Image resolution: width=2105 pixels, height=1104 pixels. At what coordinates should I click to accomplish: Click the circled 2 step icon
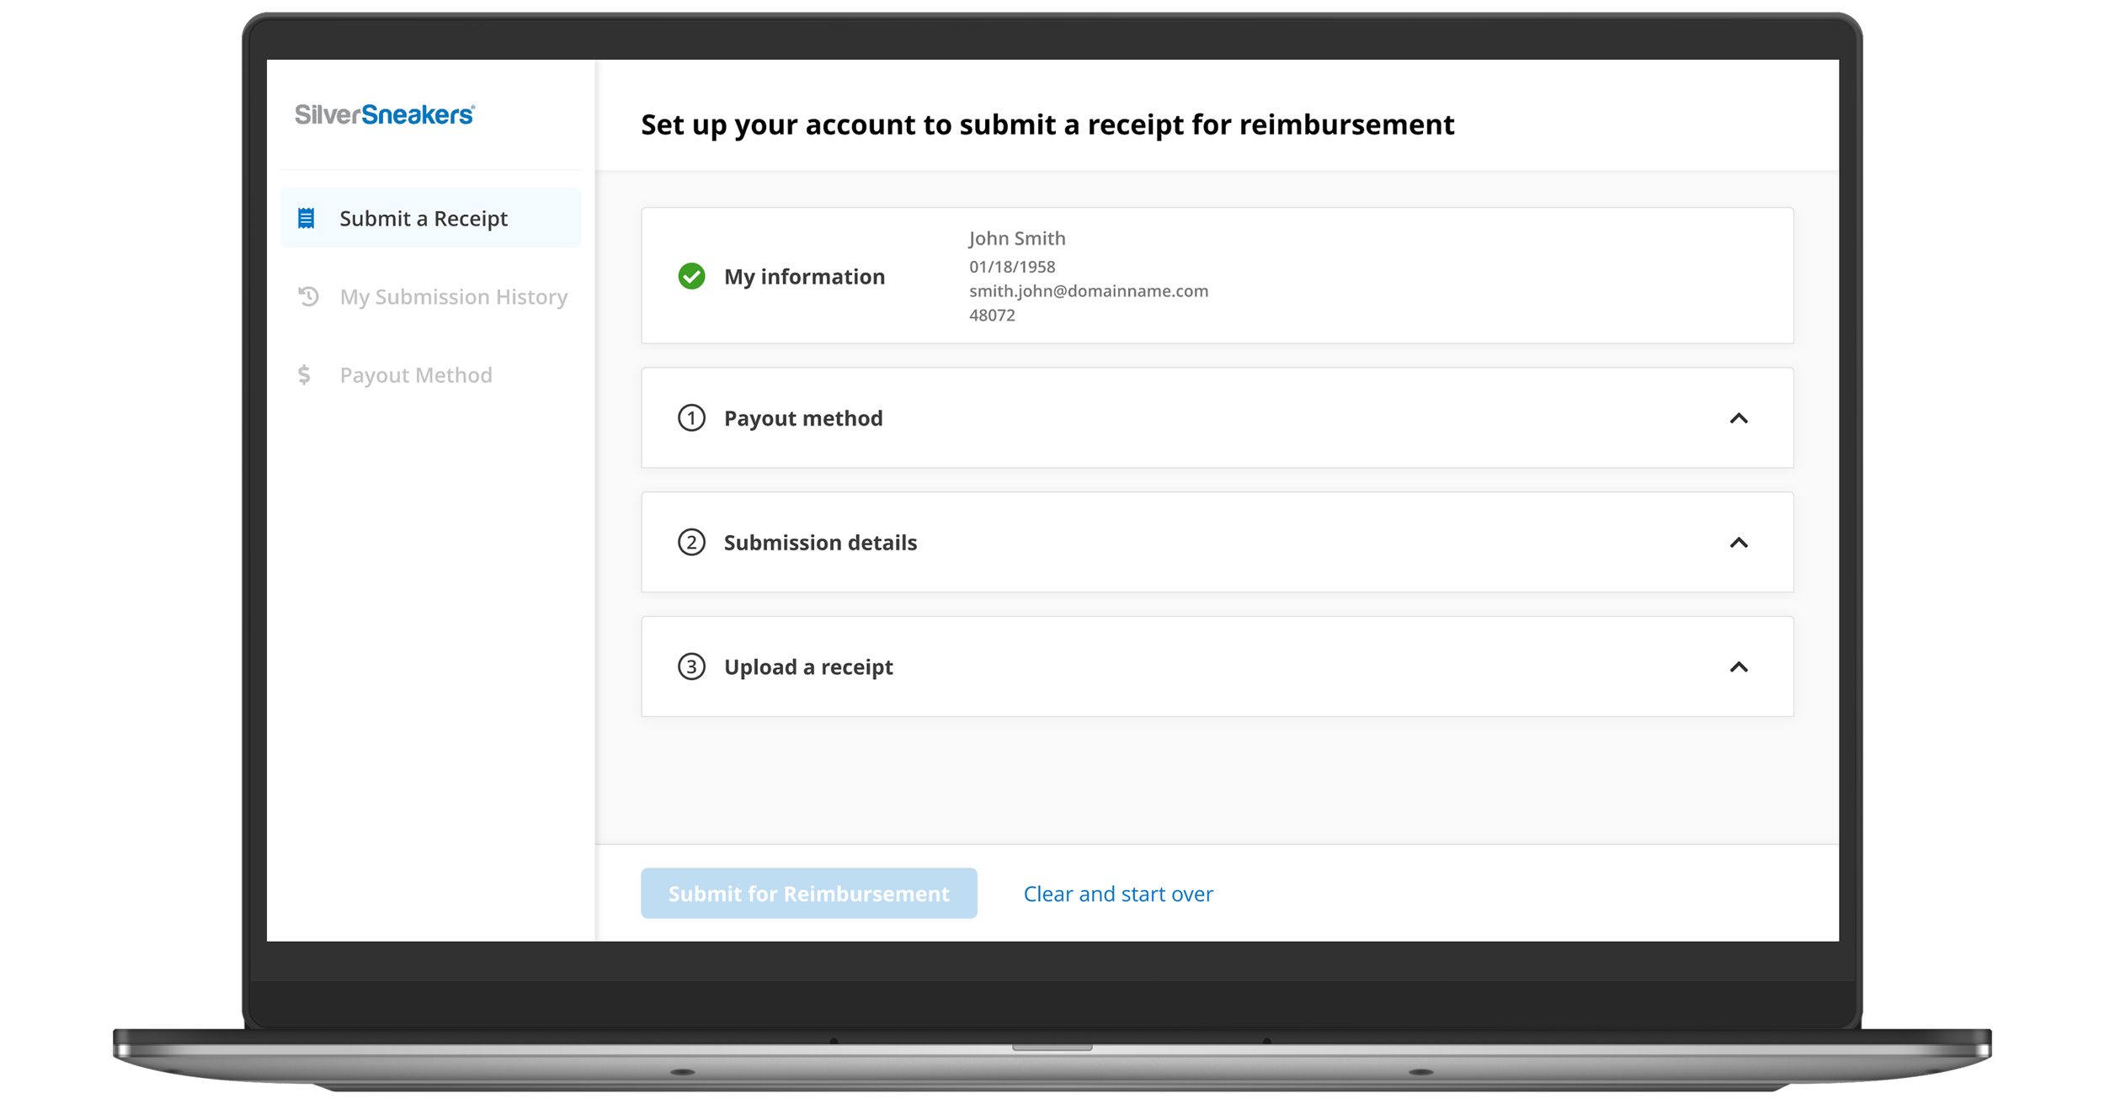point(691,542)
